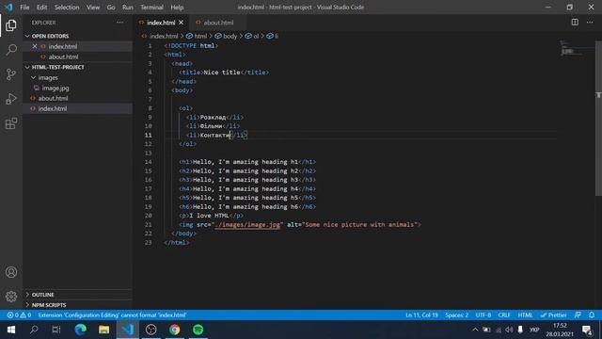Image resolution: width=602 pixels, height=339 pixels.
Task: Open editor more actions ellipsis
Action: pyautogui.click(x=590, y=23)
